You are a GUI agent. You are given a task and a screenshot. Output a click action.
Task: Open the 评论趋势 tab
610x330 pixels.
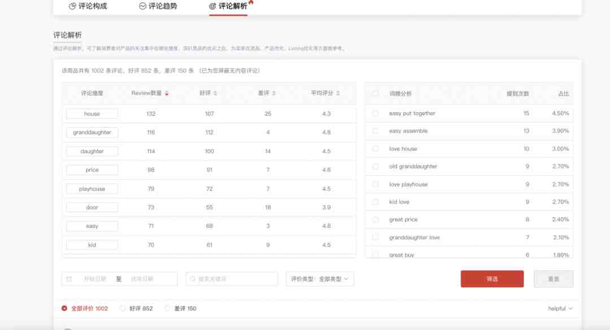pos(158,6)
